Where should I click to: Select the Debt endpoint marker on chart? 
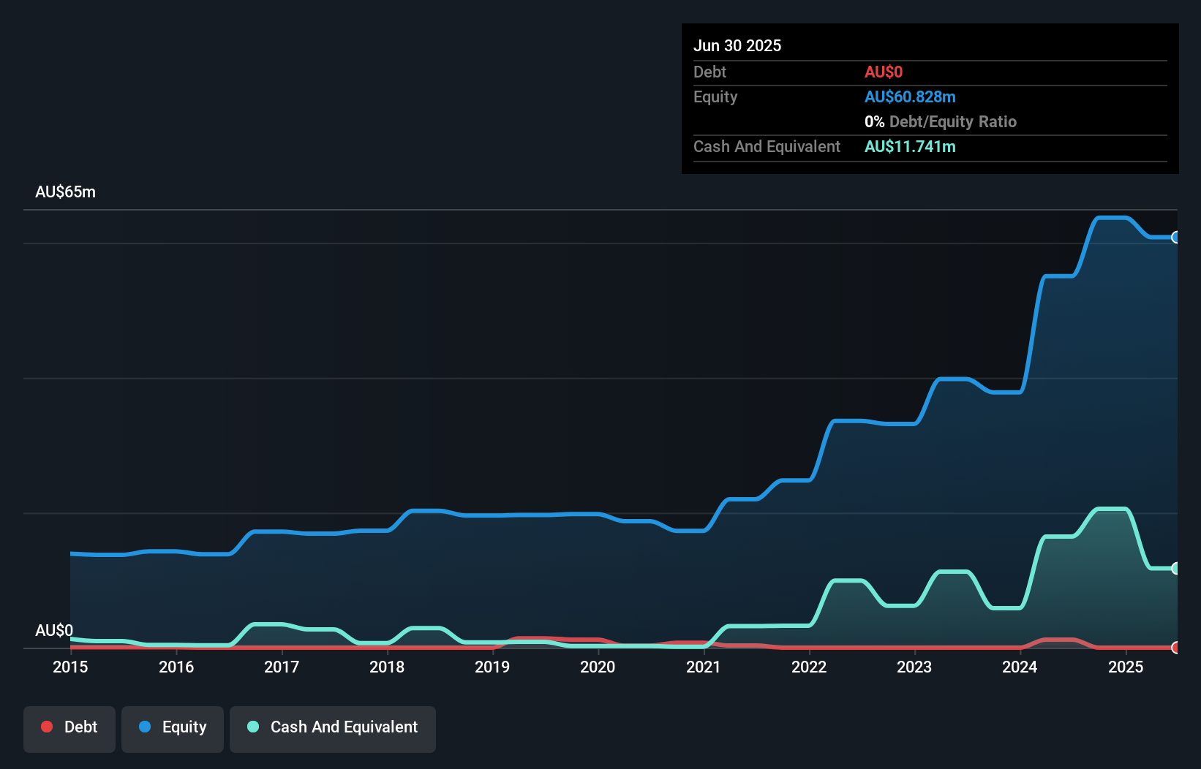(1176, 648)
